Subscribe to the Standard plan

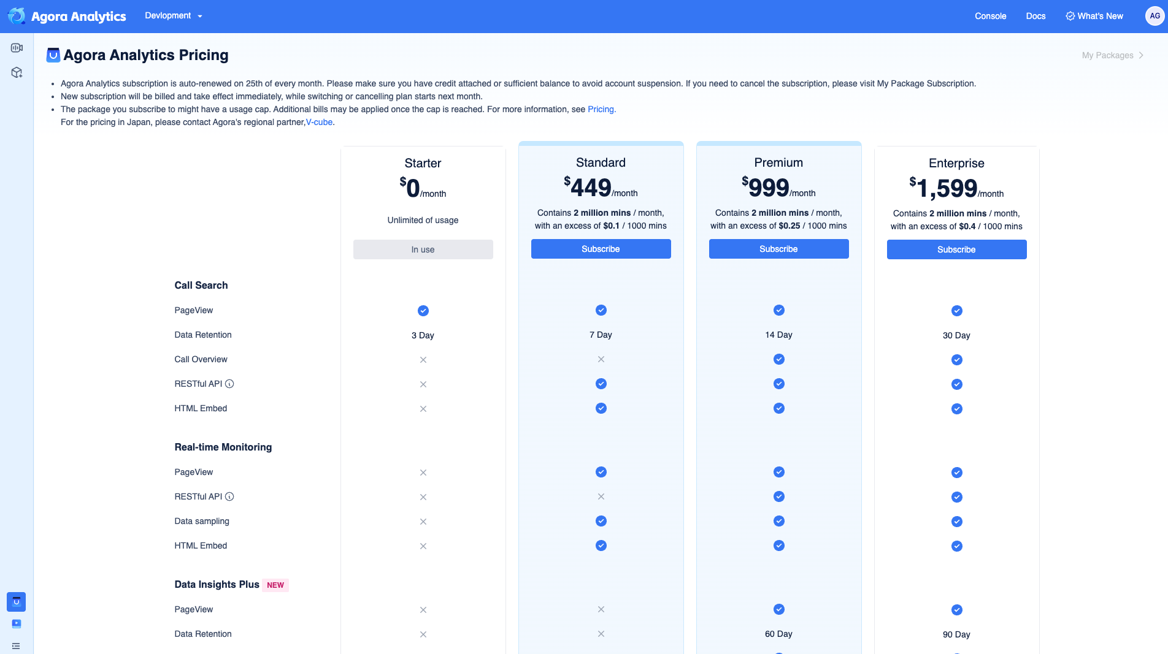pos(601,249)
